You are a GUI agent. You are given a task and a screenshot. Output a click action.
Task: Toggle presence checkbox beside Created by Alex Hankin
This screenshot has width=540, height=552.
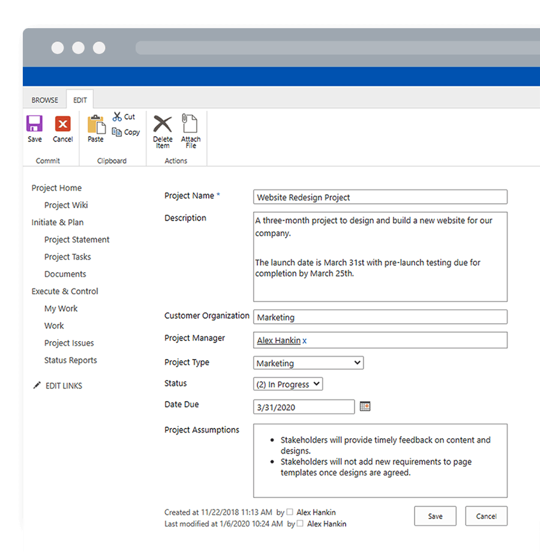click(290, 512)
